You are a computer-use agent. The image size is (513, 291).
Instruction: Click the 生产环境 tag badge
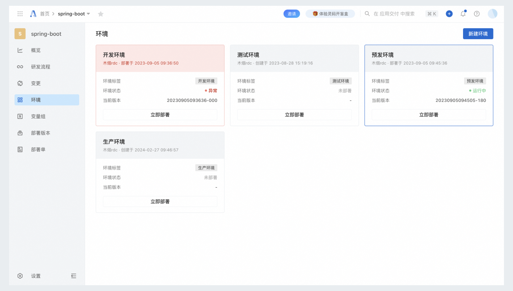click(206, 168)
